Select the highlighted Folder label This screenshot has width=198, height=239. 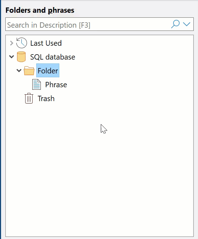tap(48, 71)
